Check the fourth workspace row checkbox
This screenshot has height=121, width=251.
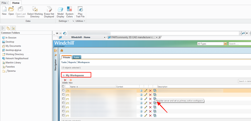click(x=63, y=103)
